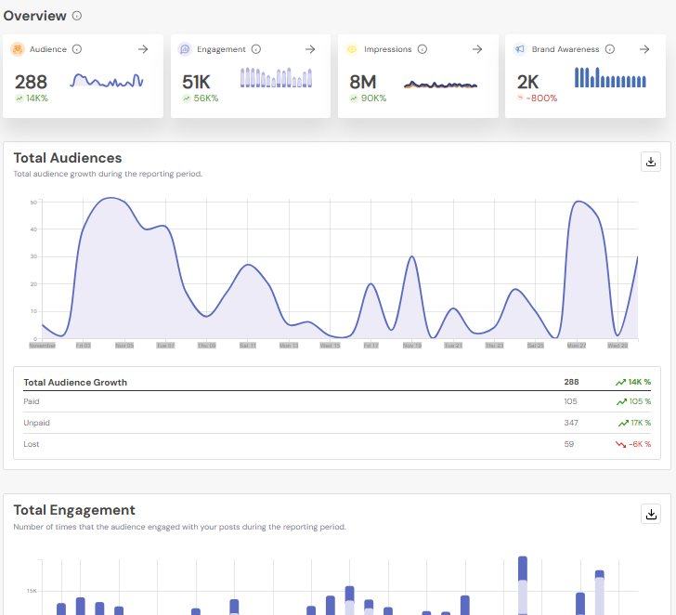Click the Total Audience Growth row label
The height and width of the screenshot is (615, 676).
(x=75, y=383)
